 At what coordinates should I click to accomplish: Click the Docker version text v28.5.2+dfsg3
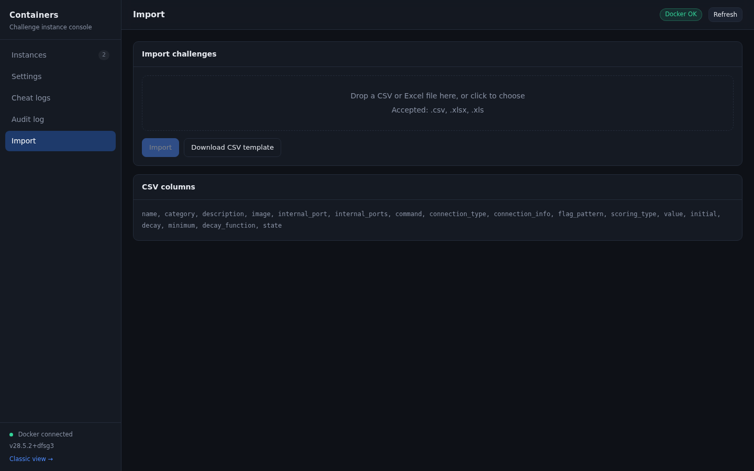pyautogui.click(x=31, y=446)
